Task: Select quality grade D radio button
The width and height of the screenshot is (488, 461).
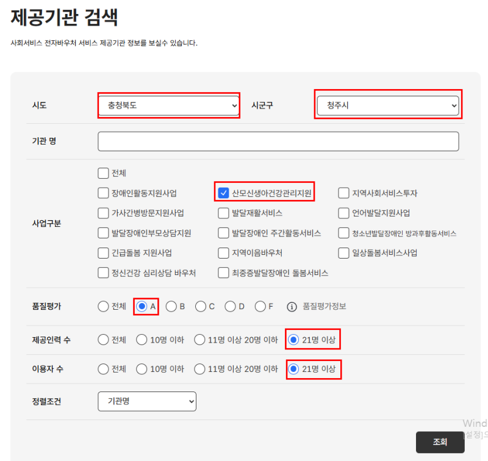Action: (x=230, y=306)
